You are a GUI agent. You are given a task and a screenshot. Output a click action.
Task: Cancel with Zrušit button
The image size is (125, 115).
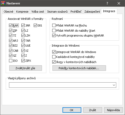pos(93,110)
